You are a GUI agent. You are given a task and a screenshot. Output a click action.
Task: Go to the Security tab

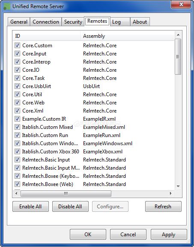point(73,22)
